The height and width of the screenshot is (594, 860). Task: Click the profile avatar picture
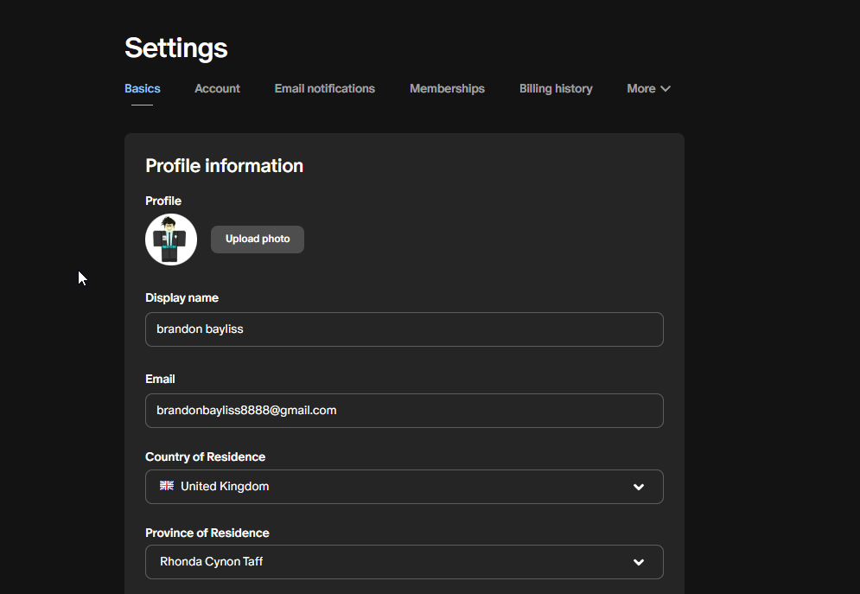coord(171,240)
